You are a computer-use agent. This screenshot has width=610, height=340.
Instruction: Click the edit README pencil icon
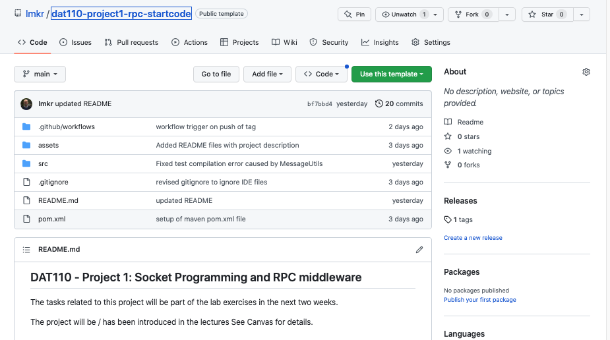tap(419, 250)
